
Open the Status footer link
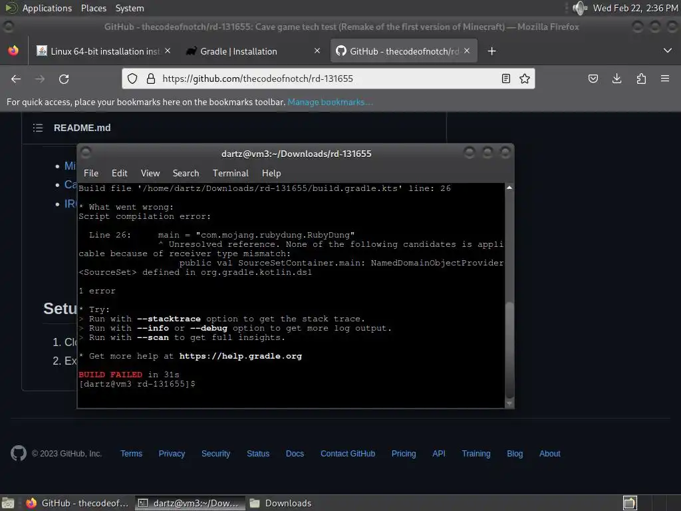[258, 454]
